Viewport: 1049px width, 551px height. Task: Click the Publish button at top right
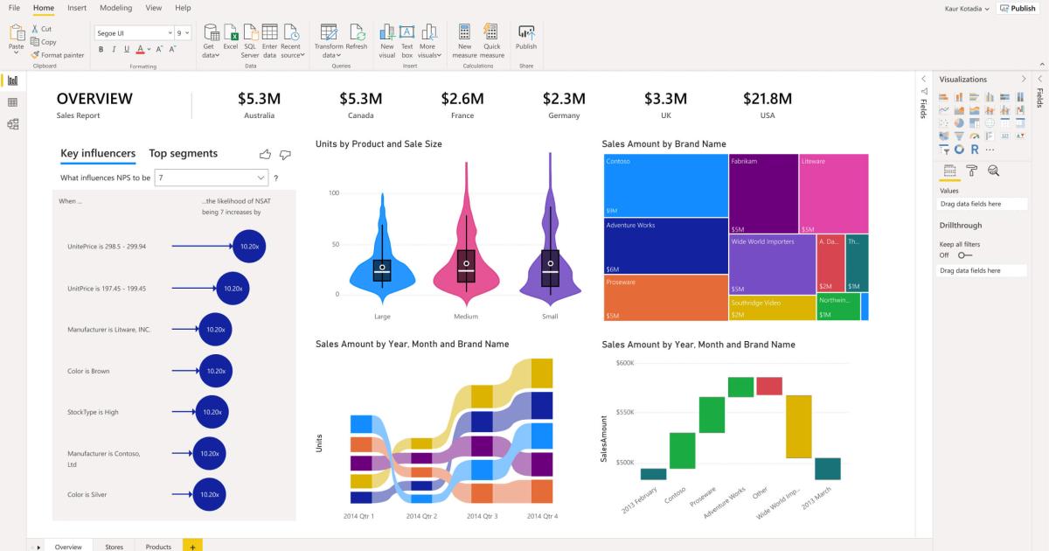[1018, 8]
